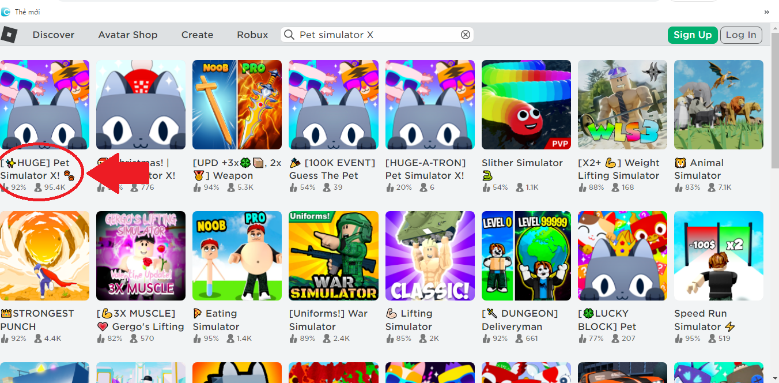
Task: Select the 'Thẻ mới' browser tab
Action: click(x=27, y=12)
